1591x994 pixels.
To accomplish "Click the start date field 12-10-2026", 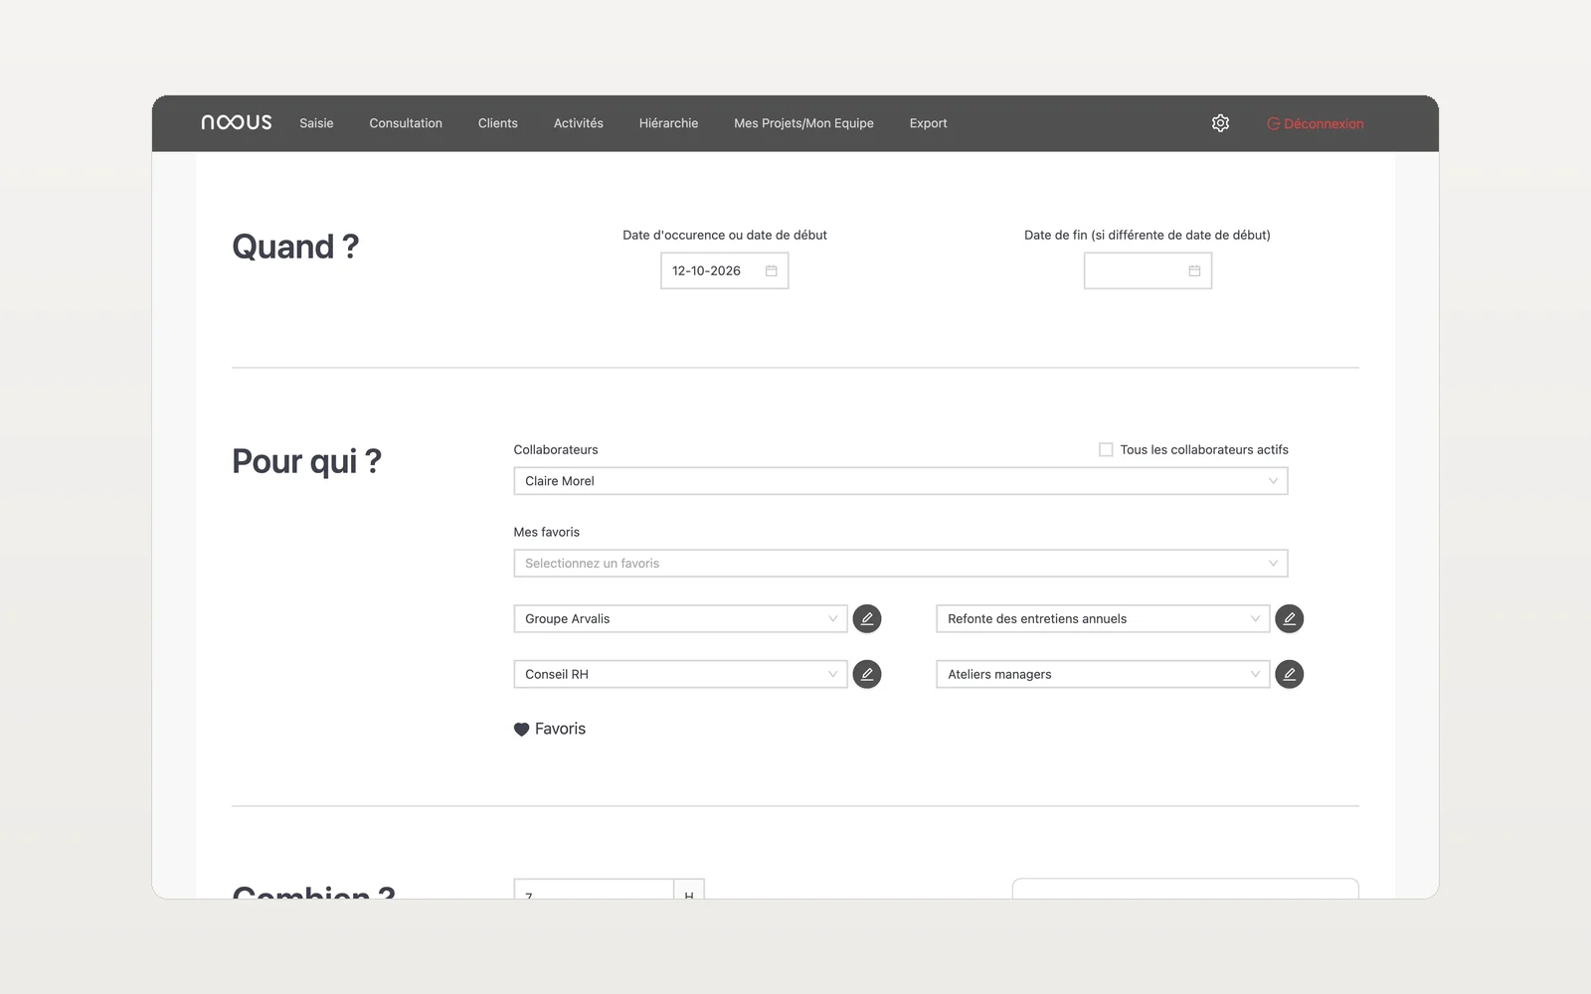I will pyautogui.click(x=724, y=270).
